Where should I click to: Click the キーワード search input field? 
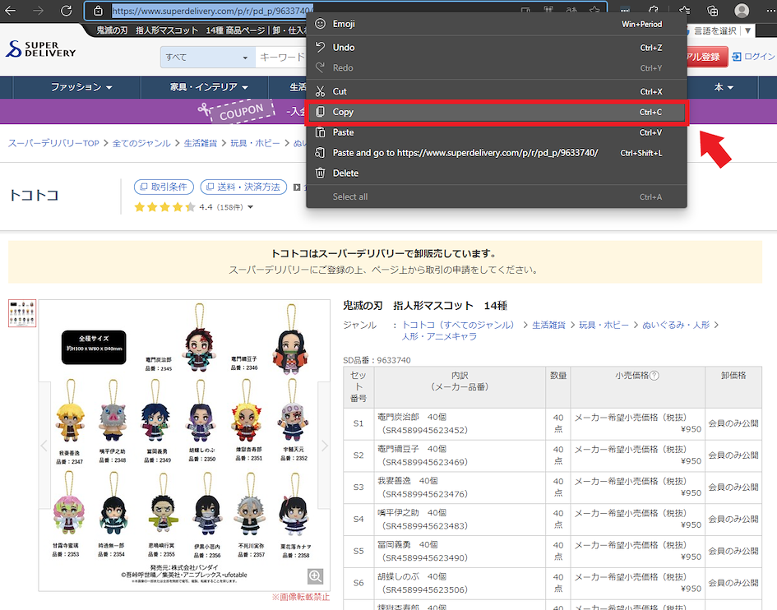(x=281, y=58)
